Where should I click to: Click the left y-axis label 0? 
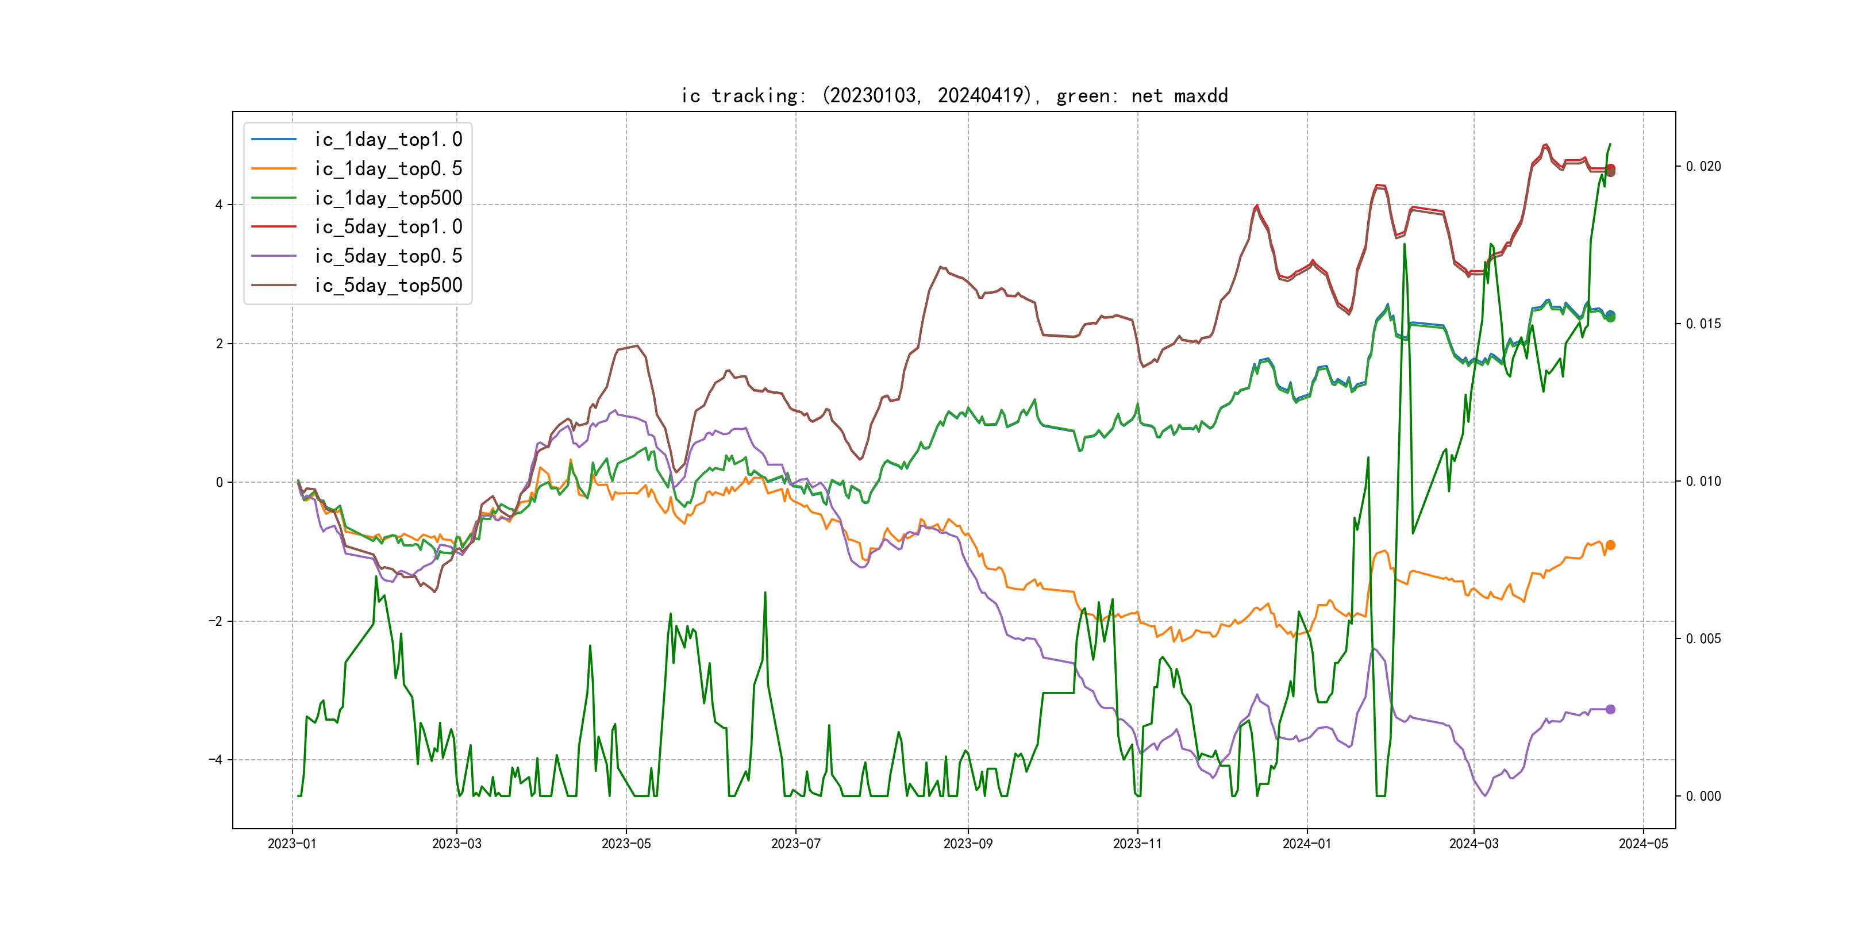(219, 482)
